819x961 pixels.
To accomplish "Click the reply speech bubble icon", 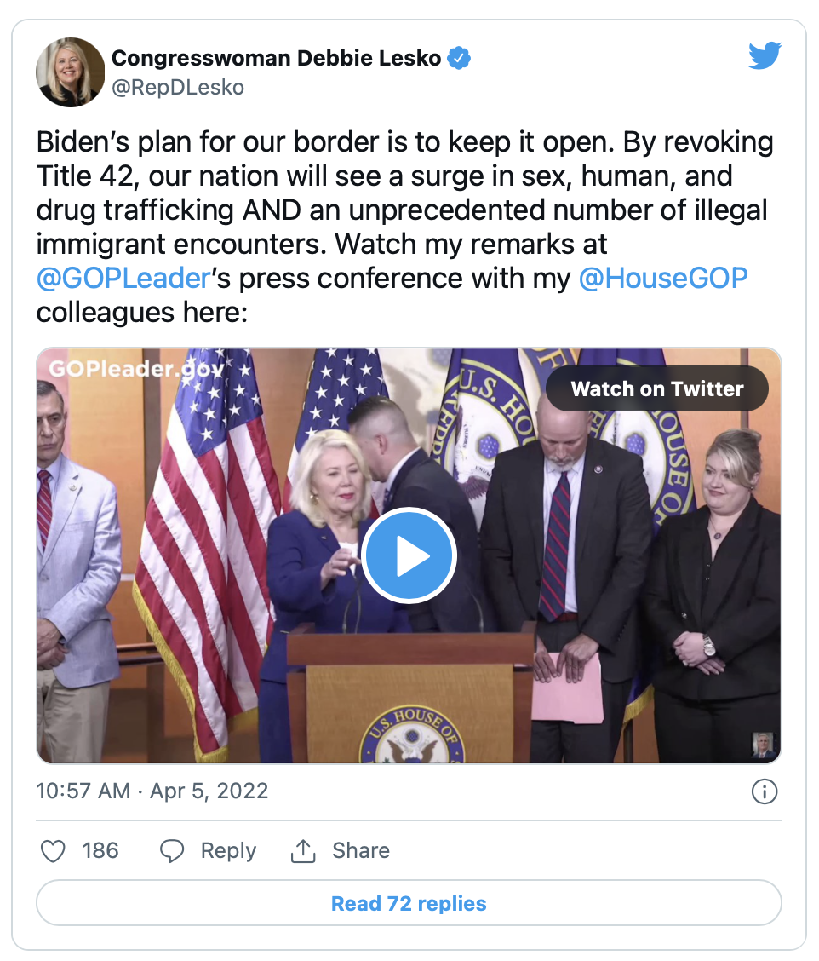I will coord(173,850).
